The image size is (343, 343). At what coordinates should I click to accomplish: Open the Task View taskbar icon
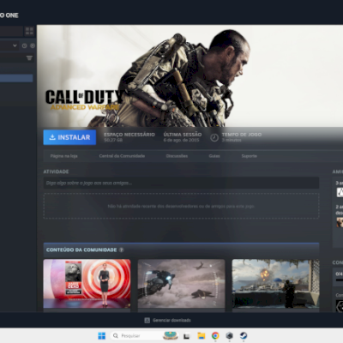187,336
